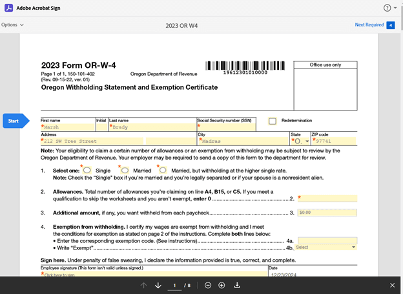Select the Married radio button
The image size is (403, 294).
(x=125, y=171)
